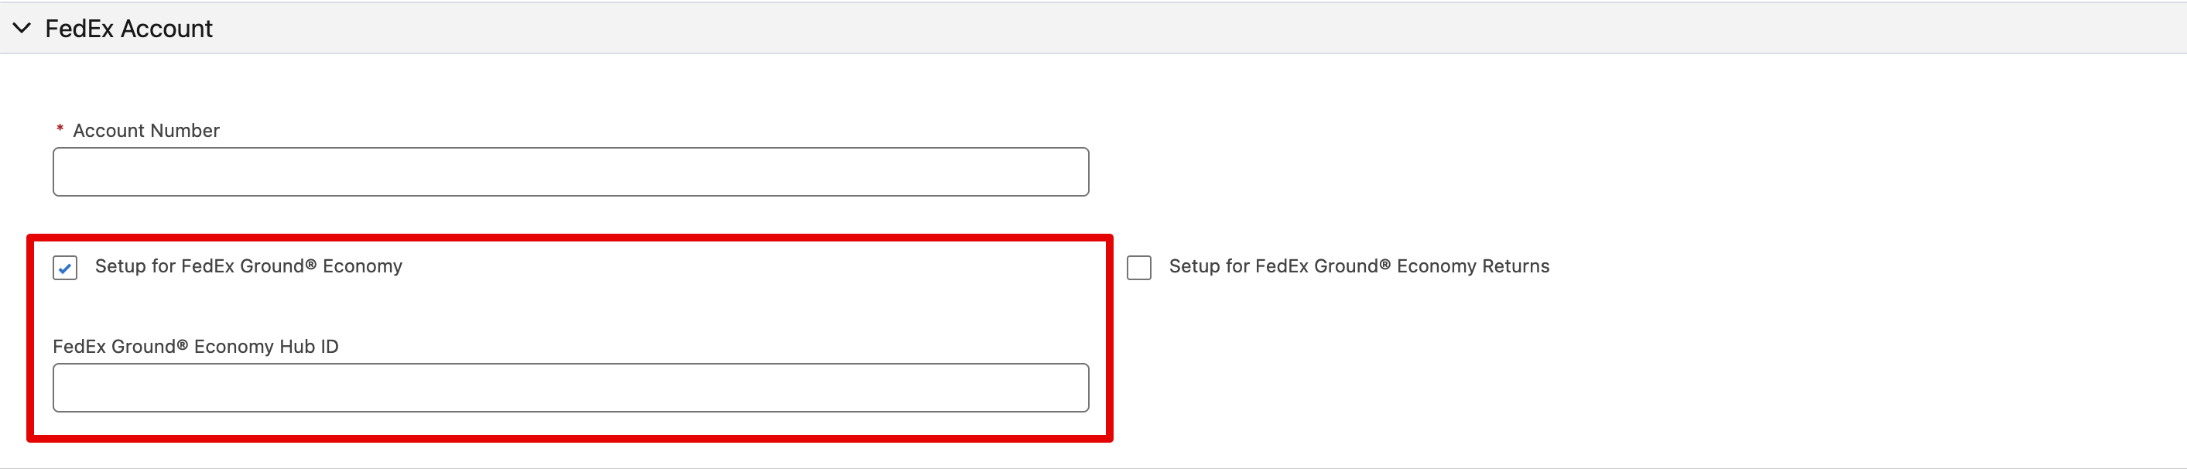The height and width of the screenshot is (469, 2187).
Task: Collapse the FedEx Account section chevron
Action: click(22, 28)
